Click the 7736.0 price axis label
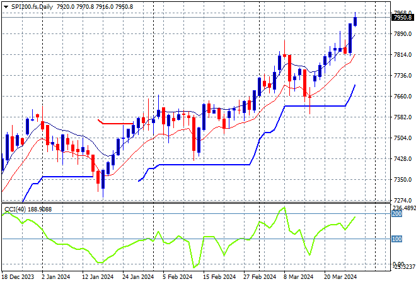Image resolution: width=416 pixels, height=284 pixels. click(403, 76)
